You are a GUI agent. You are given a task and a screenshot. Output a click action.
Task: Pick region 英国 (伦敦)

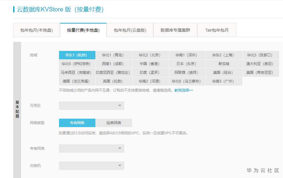click(x=114, y=81)
